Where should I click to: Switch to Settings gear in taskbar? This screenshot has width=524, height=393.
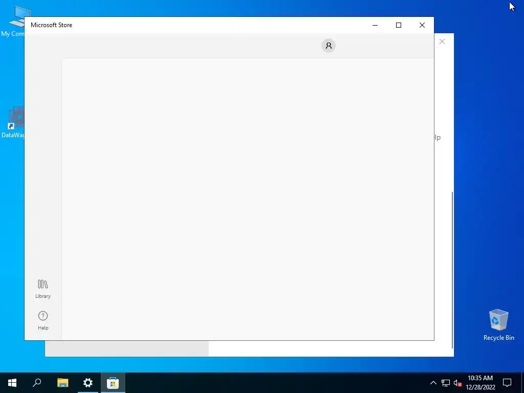point(88,383)
